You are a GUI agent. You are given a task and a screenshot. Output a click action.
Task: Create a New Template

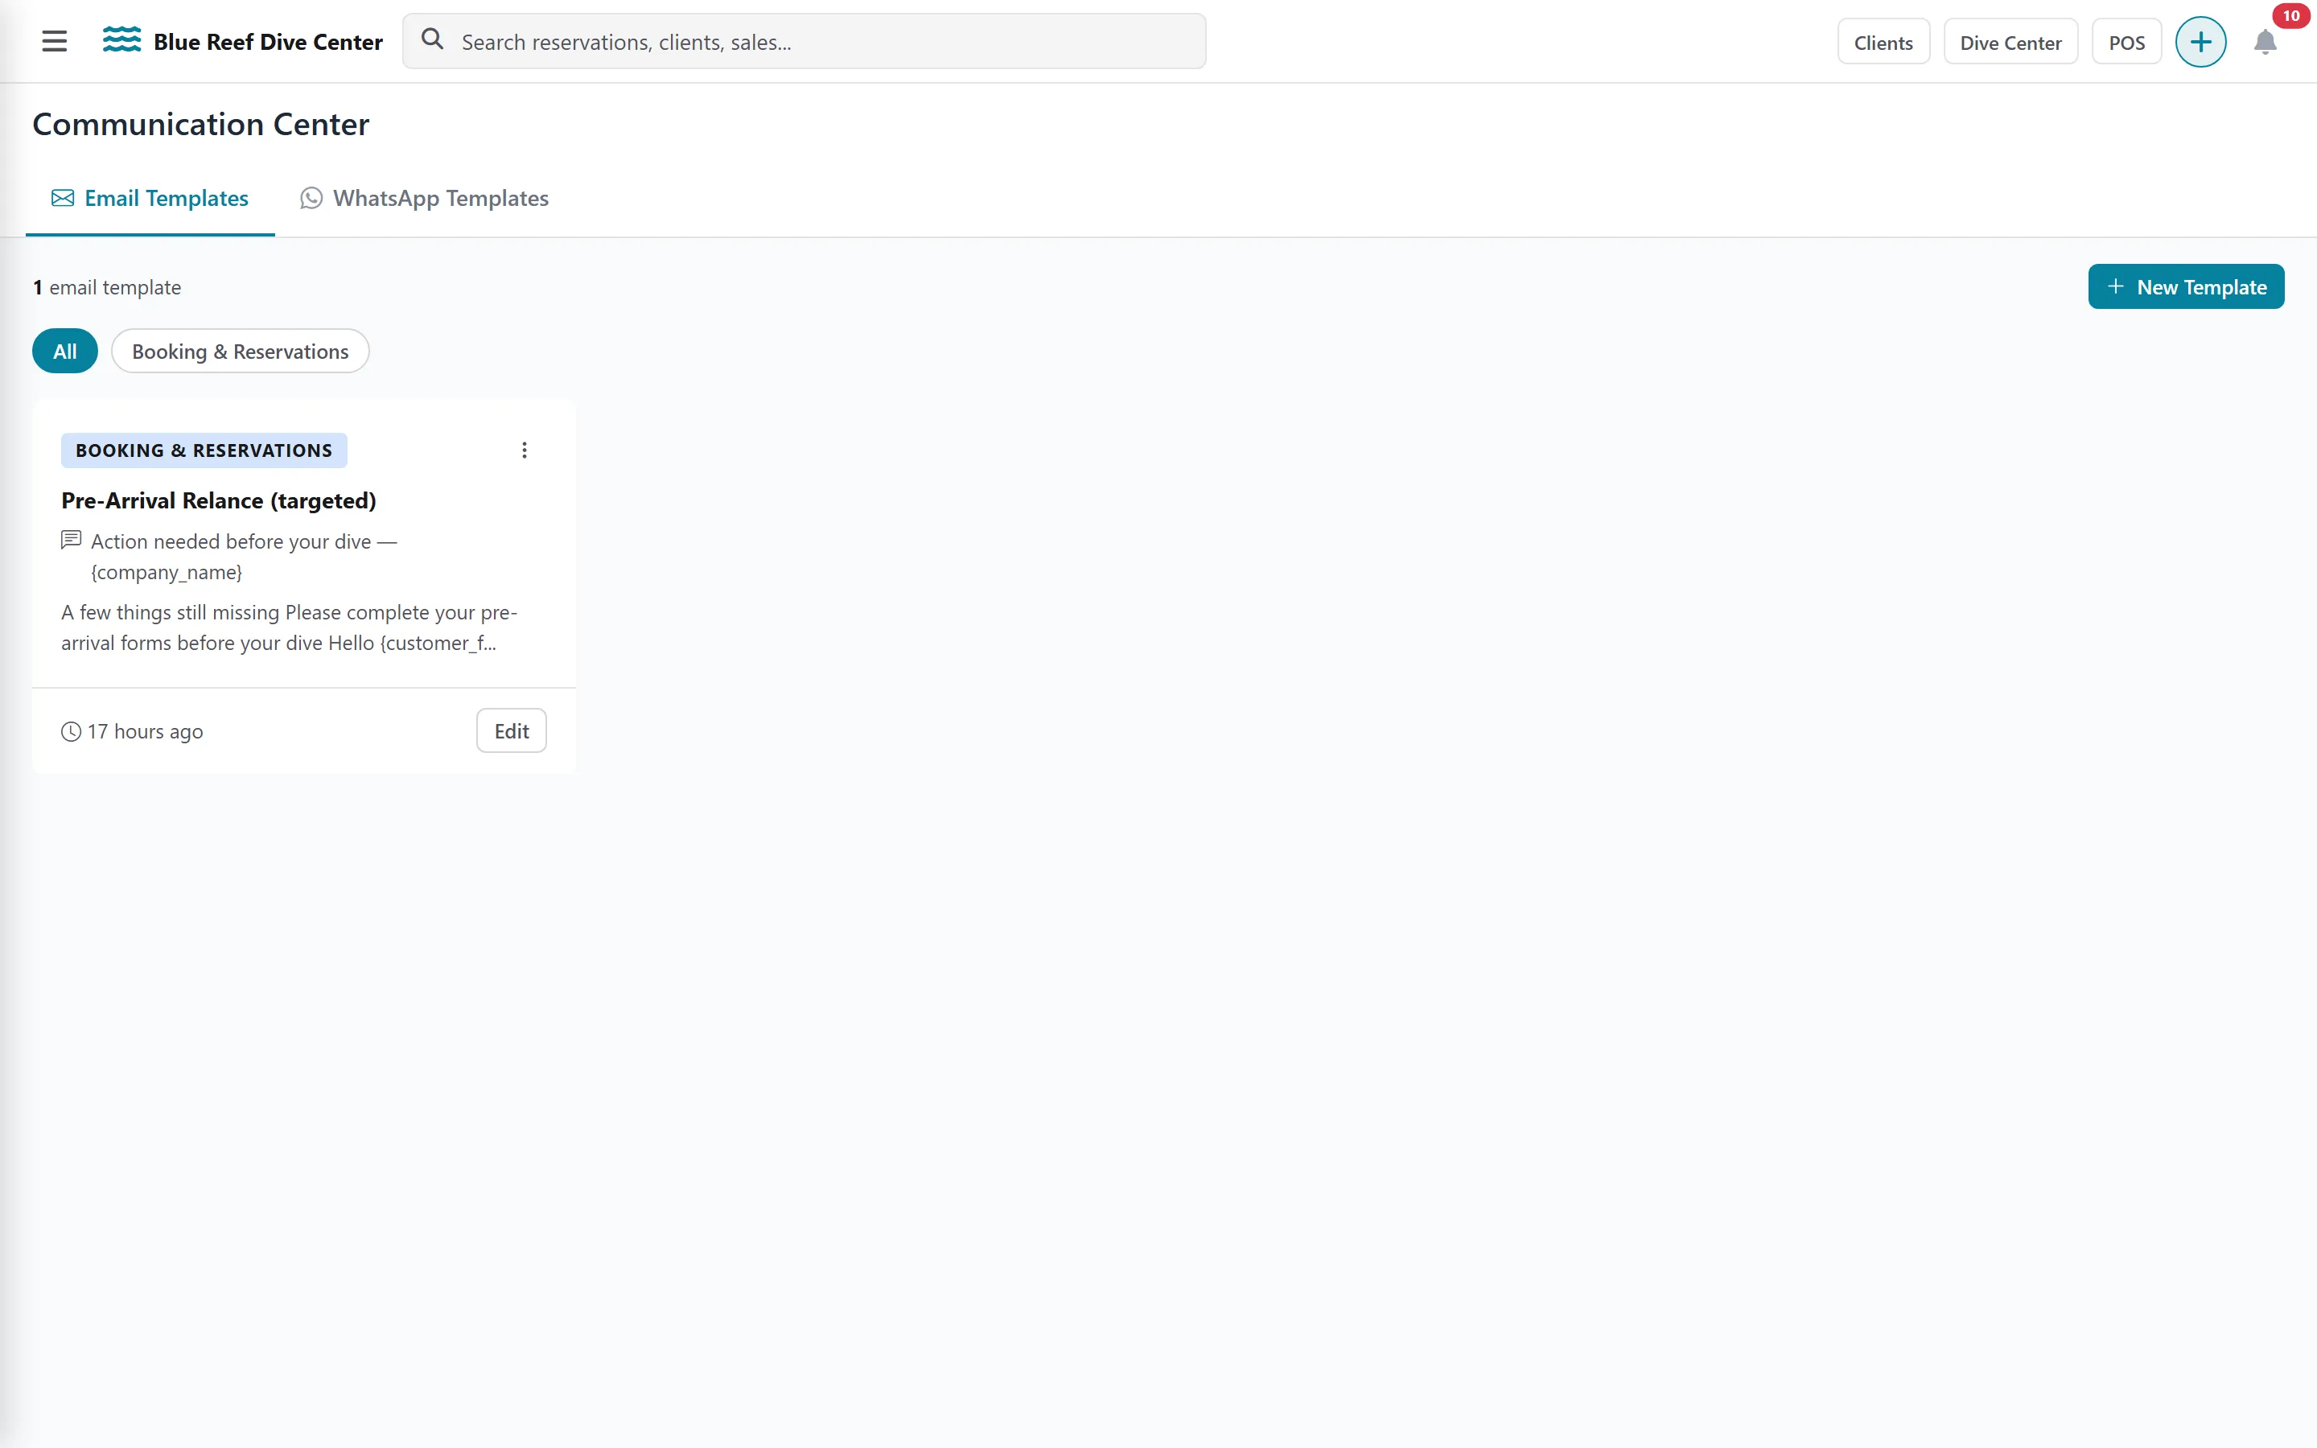(2186, 287)
